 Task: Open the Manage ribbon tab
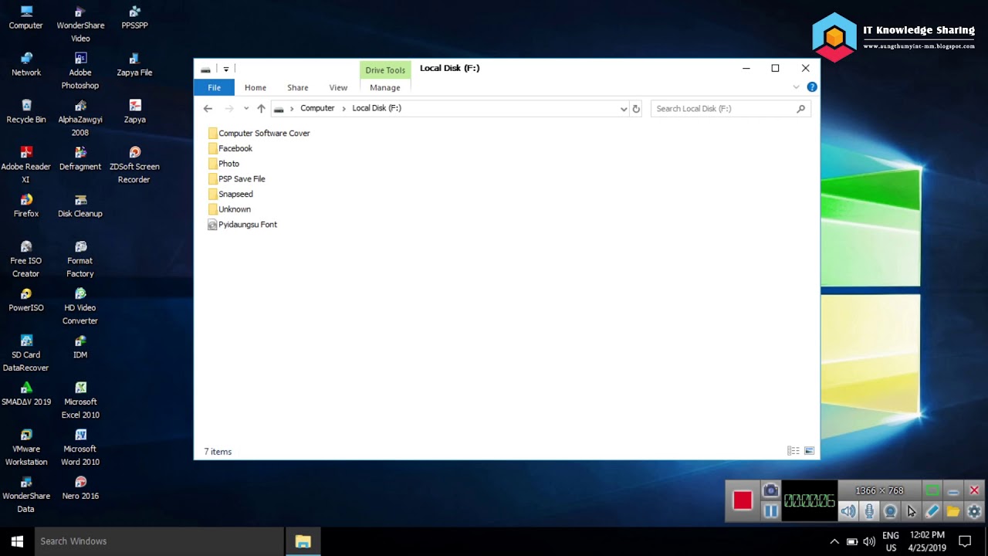coord(385,87)
